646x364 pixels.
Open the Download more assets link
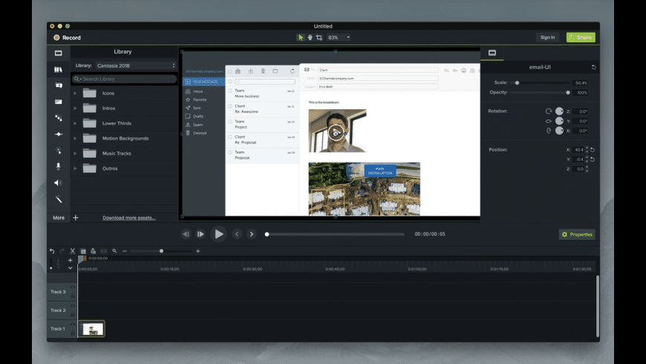(129, 218)
